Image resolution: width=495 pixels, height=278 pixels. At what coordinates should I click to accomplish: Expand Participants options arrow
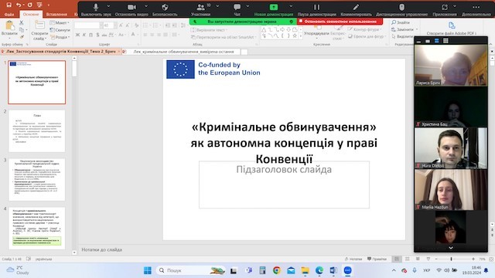(217, 6)
